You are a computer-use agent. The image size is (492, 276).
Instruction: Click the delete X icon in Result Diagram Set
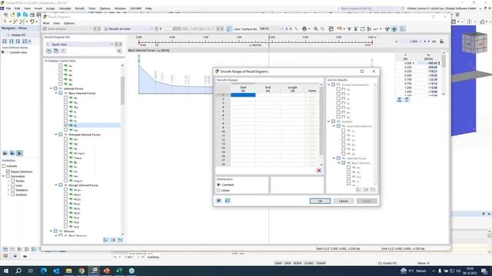click(119, 51)
